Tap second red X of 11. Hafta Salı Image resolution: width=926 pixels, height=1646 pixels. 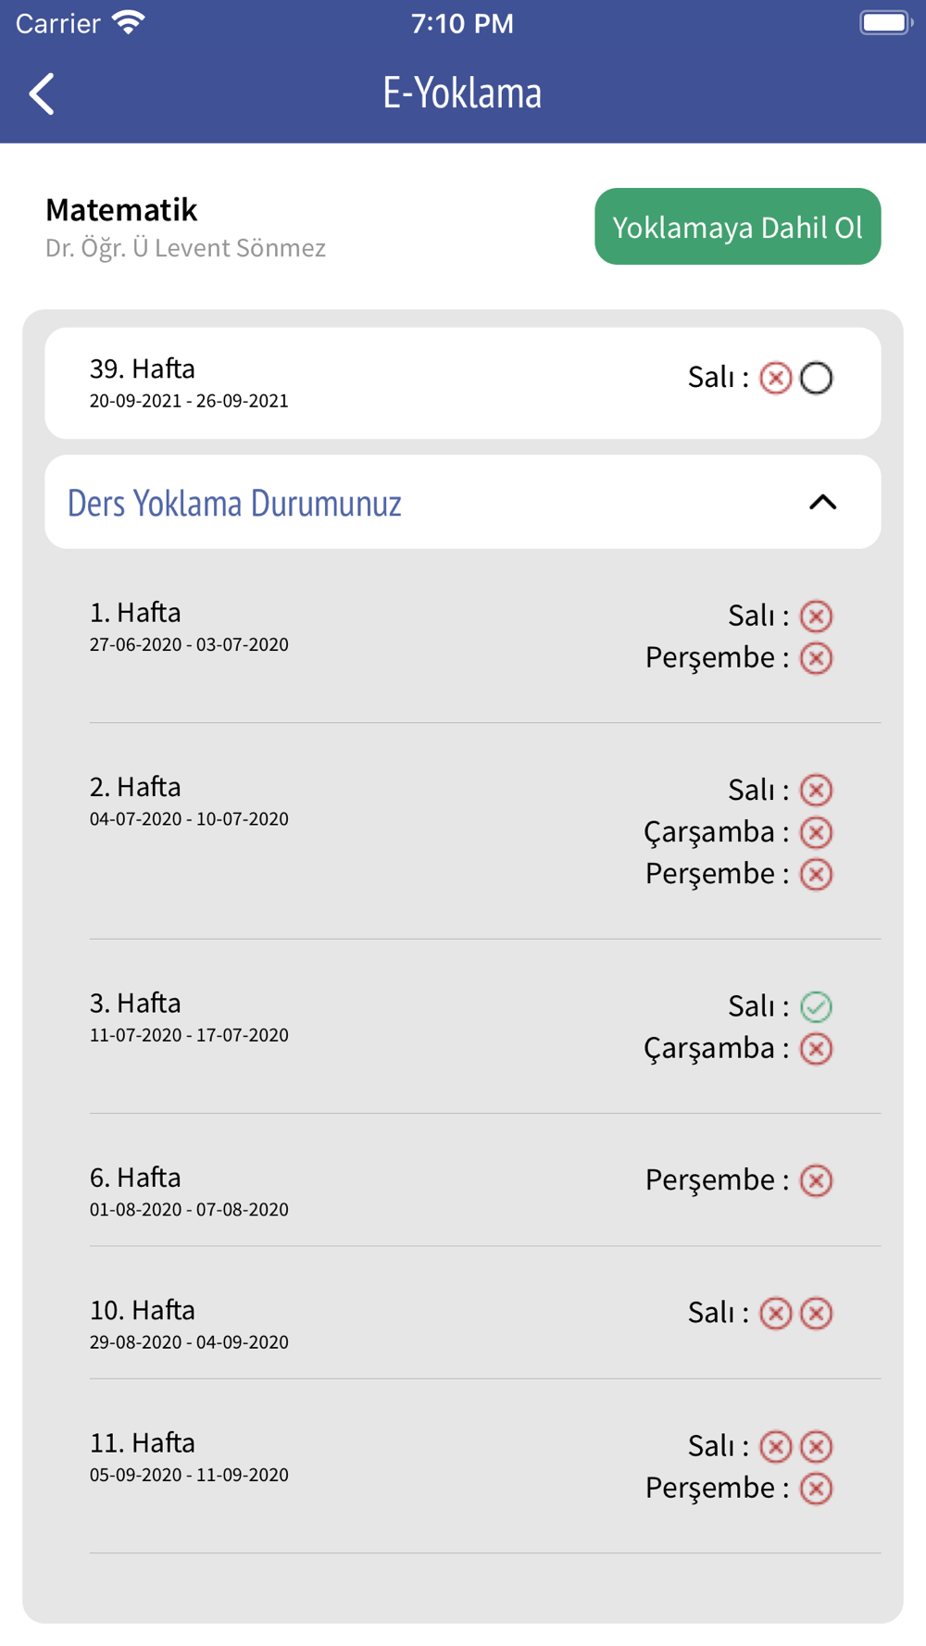point(816,1446)
